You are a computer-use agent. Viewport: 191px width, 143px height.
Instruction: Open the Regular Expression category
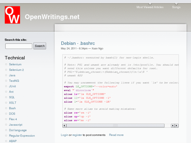pyautogui.click(x=22, y=136)
